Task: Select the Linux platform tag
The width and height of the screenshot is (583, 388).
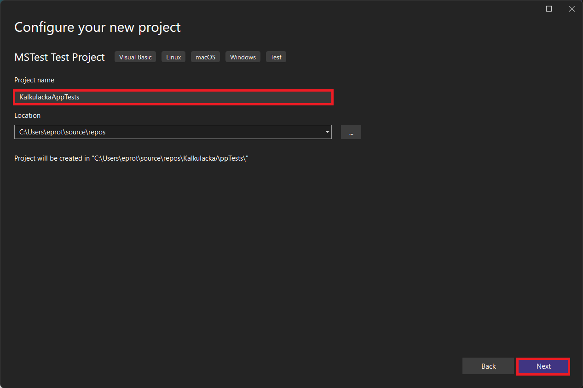Action: pos(173,57)
